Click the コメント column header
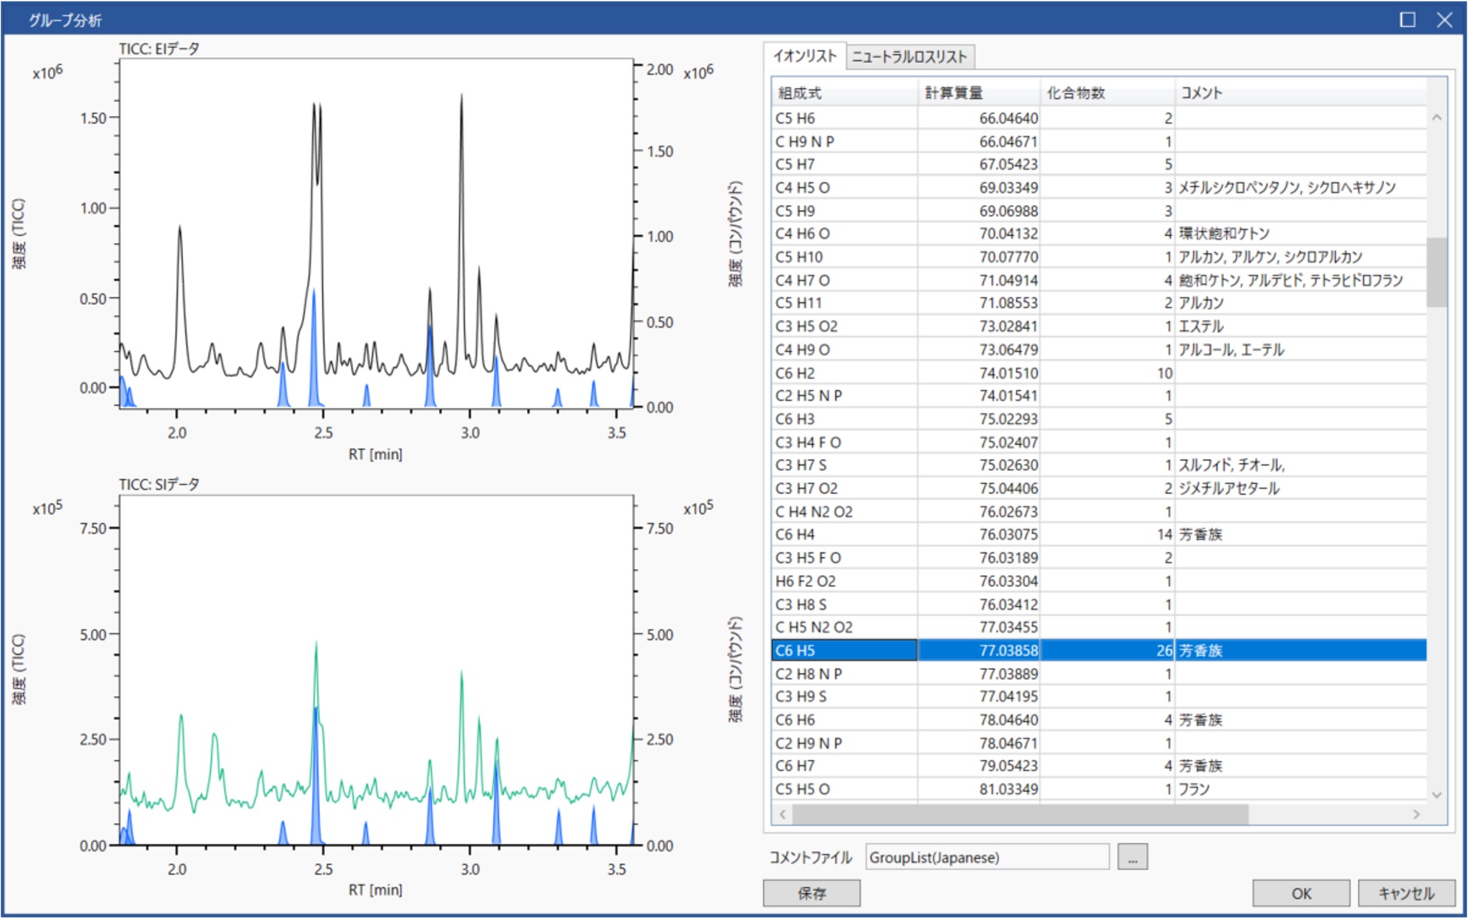Screen dimensions: 1469x919 pos(1300,92)
